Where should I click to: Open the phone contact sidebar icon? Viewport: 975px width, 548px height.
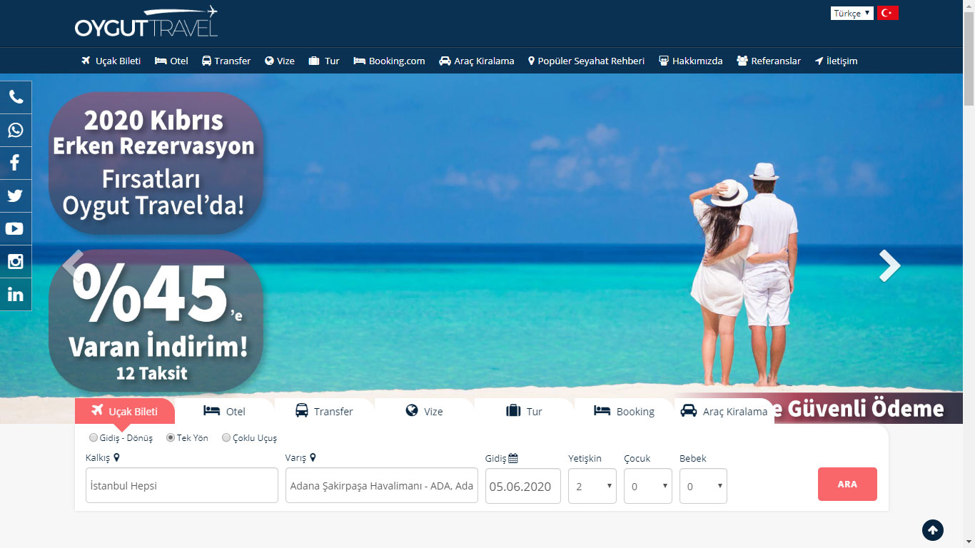tap(16, 98)
